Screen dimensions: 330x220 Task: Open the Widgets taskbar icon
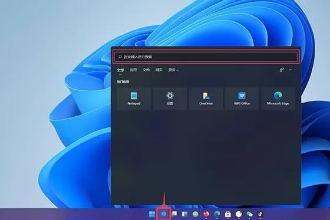coord(185,214)
